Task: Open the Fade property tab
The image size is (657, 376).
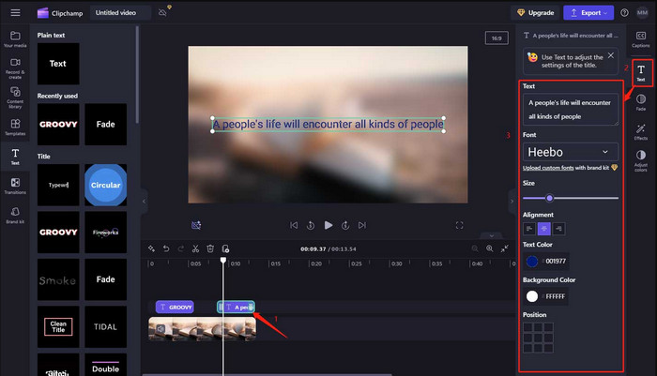Action: pyautogui.click(x=641, y=102)
